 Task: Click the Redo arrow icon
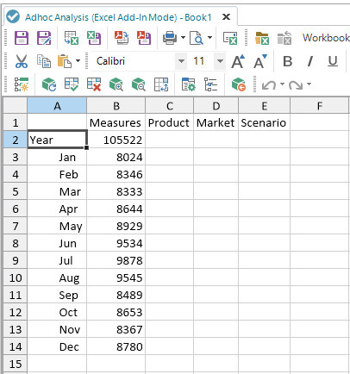pos(296,85)
